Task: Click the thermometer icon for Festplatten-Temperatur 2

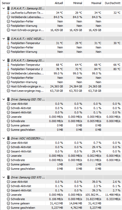Action: click(8, 69)
